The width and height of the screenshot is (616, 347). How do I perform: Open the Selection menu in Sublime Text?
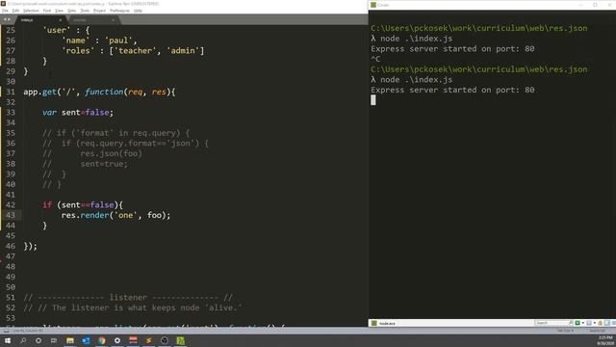31,11
